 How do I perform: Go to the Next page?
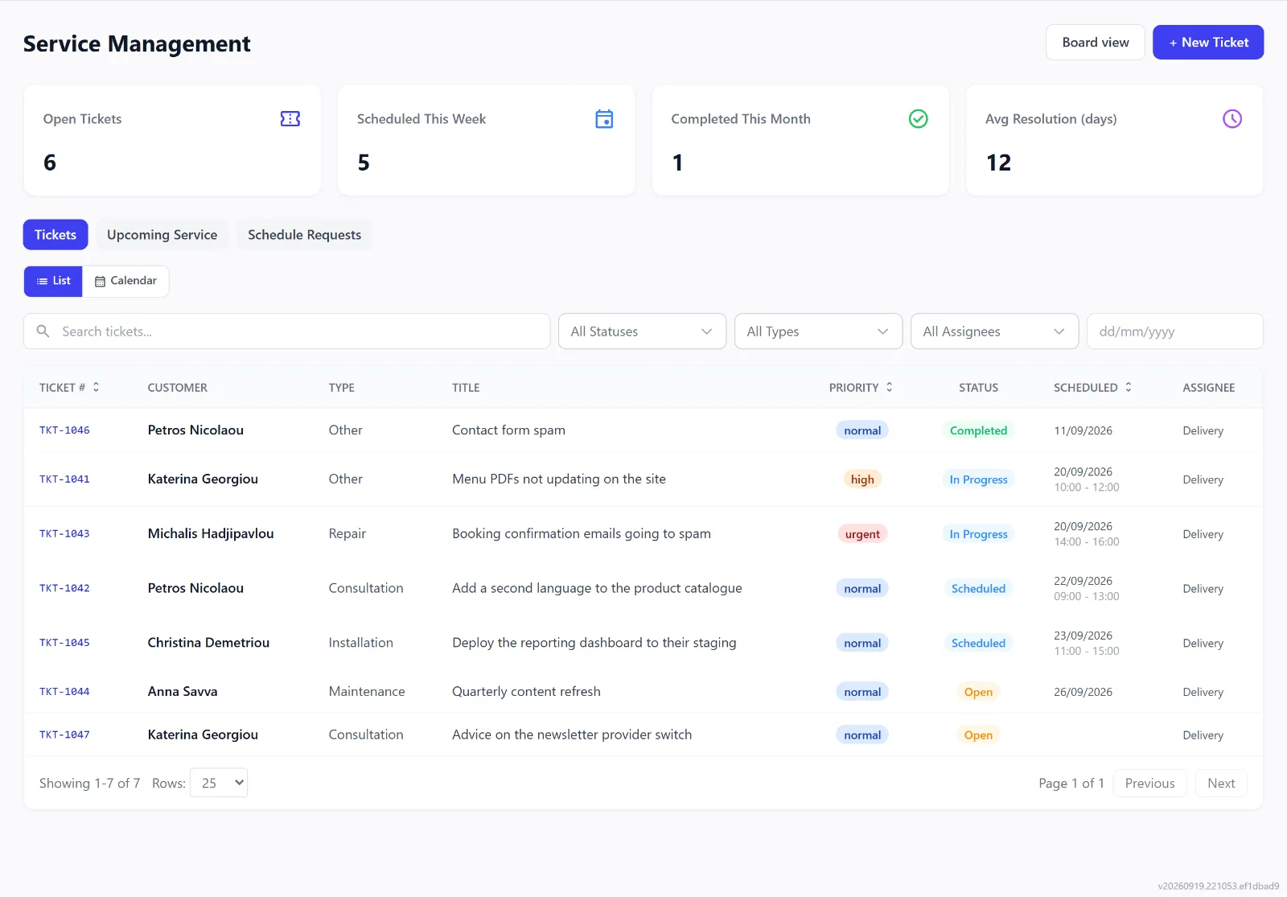point(1221,784)
